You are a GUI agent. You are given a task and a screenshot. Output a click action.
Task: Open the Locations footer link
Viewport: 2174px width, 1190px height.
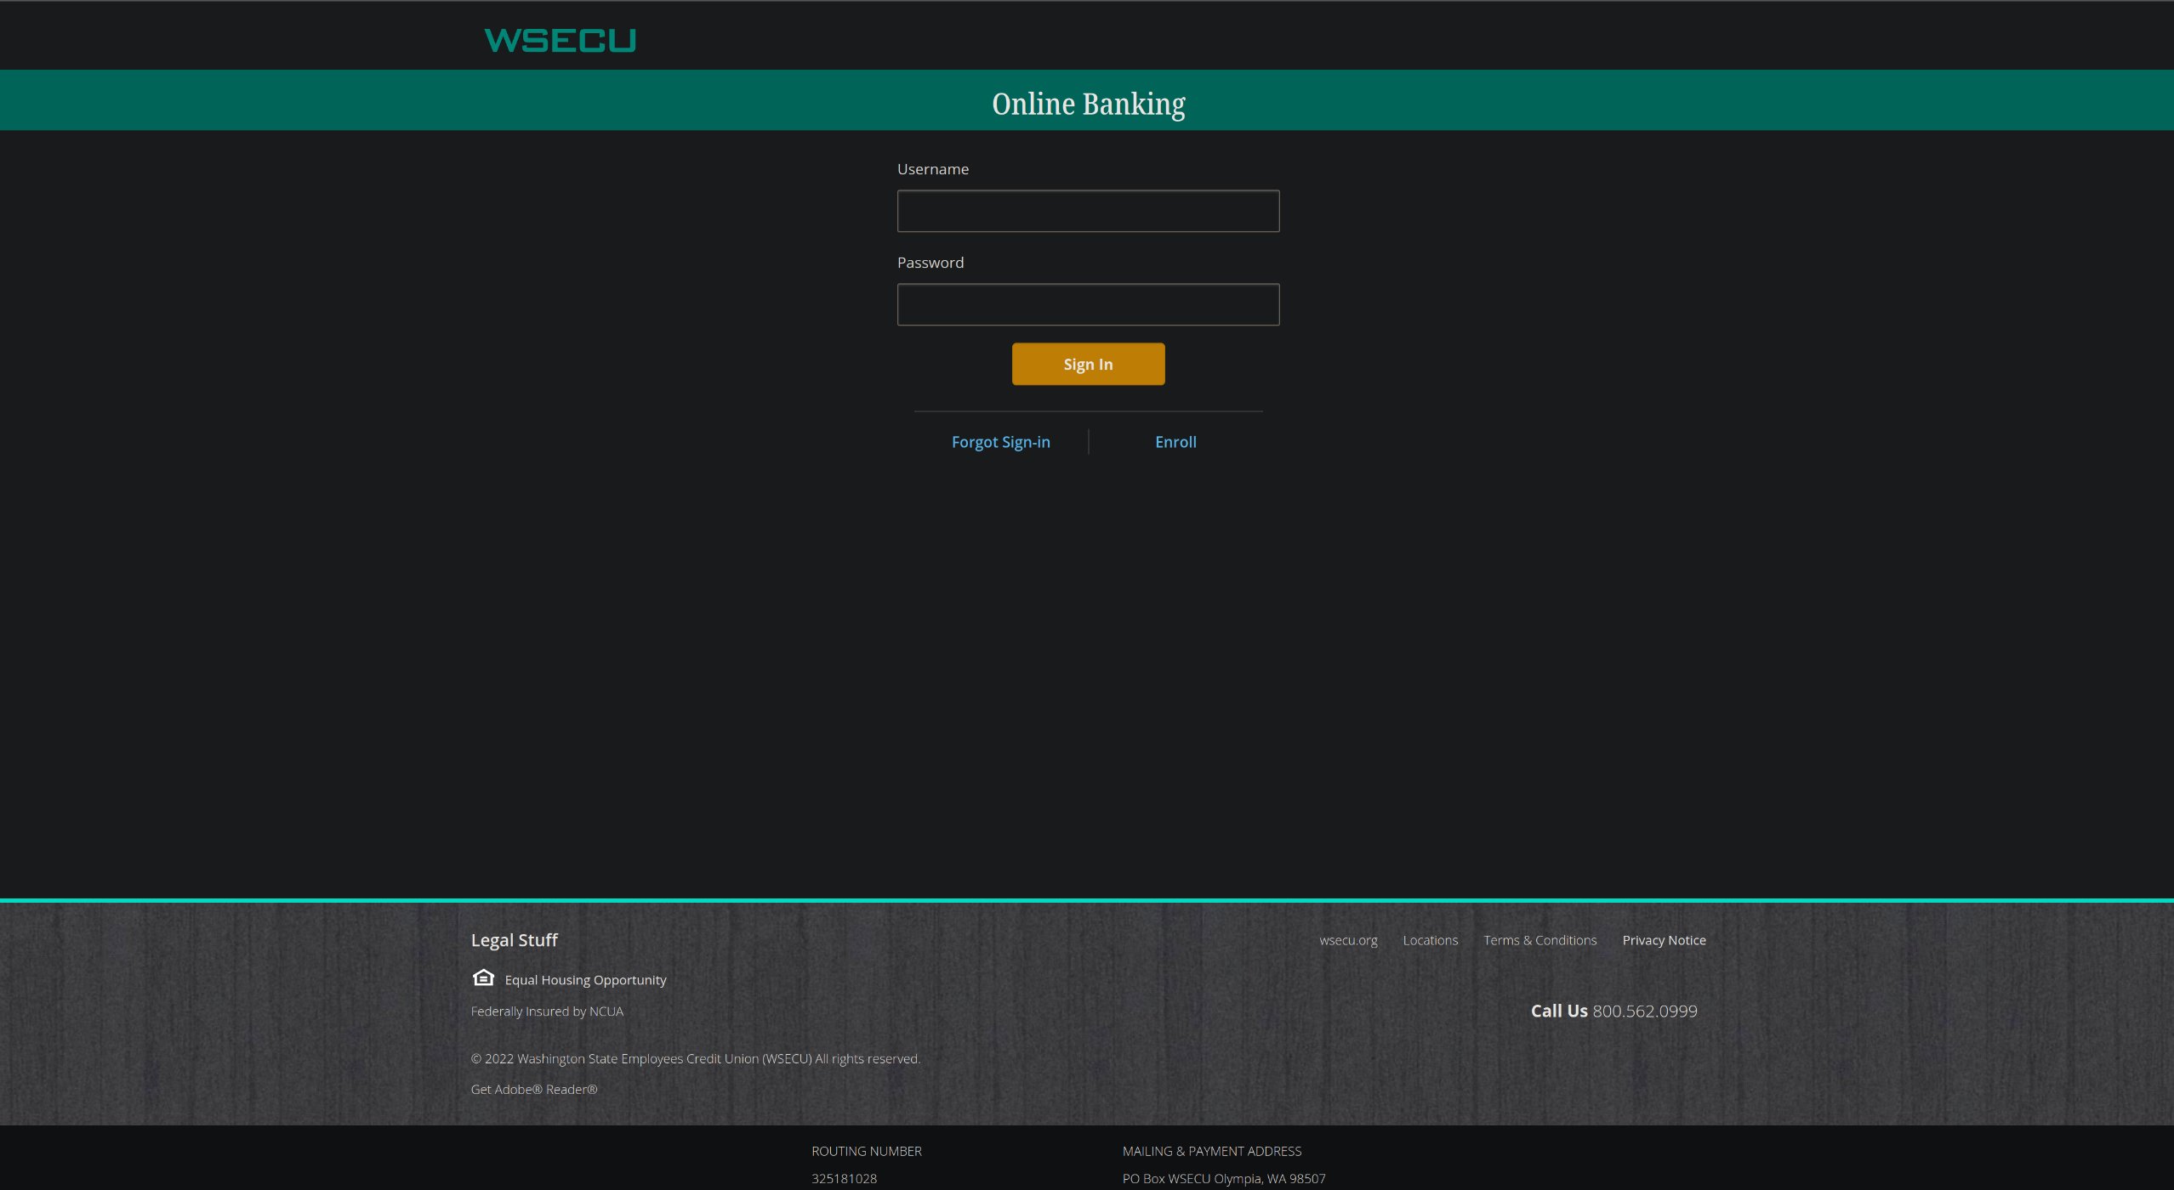1430,940
